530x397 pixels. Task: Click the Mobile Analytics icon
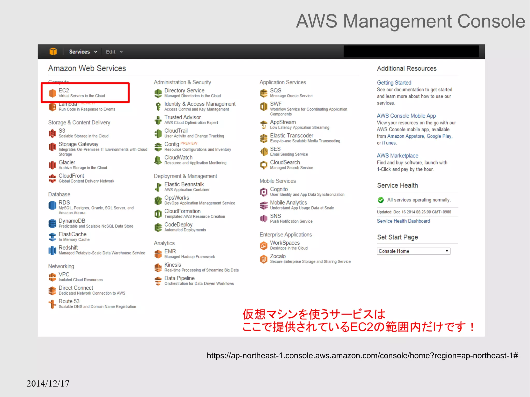click(264, 205)
